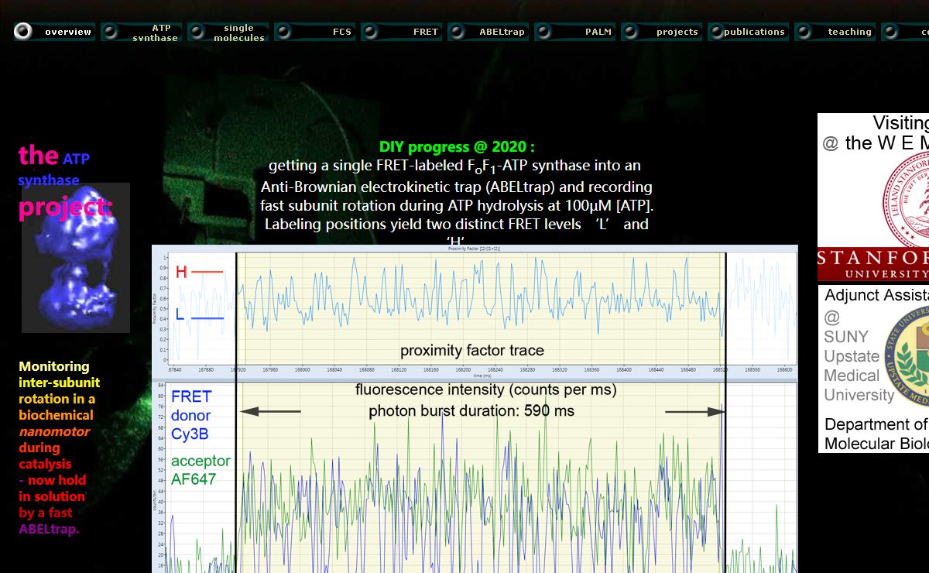Click the blue ATP synthase 3D model image

[x=76, y=258]
